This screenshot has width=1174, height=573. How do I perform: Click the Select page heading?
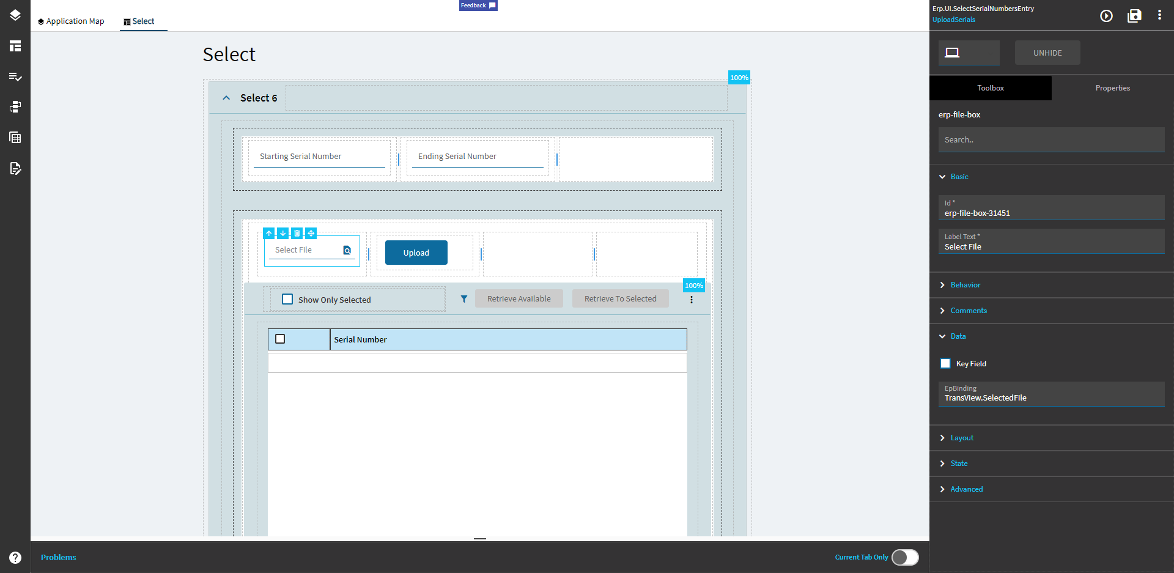point(229,54)
